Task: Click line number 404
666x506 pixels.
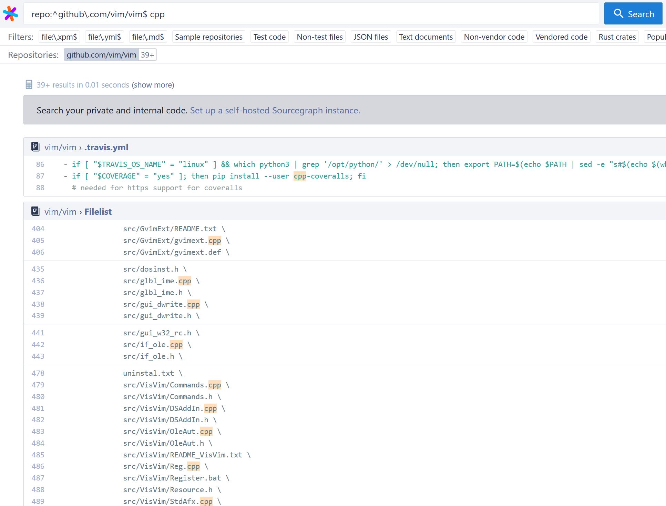Action: click(38, 229)
